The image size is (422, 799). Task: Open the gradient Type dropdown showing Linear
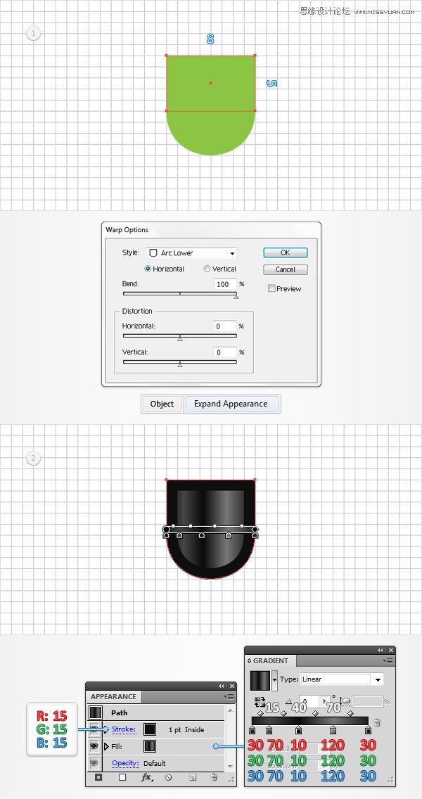(x=342, y=679)
